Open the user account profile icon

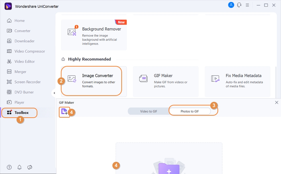coord(231,5)
